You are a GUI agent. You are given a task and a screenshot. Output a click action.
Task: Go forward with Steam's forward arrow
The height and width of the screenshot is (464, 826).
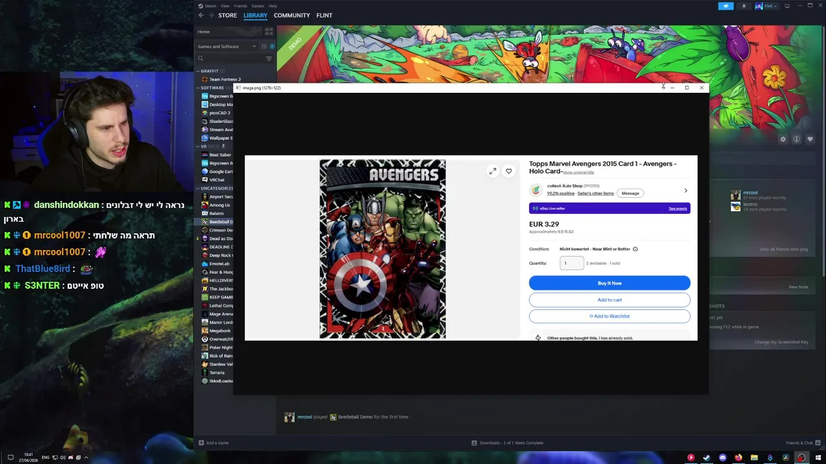coord(210,15)
